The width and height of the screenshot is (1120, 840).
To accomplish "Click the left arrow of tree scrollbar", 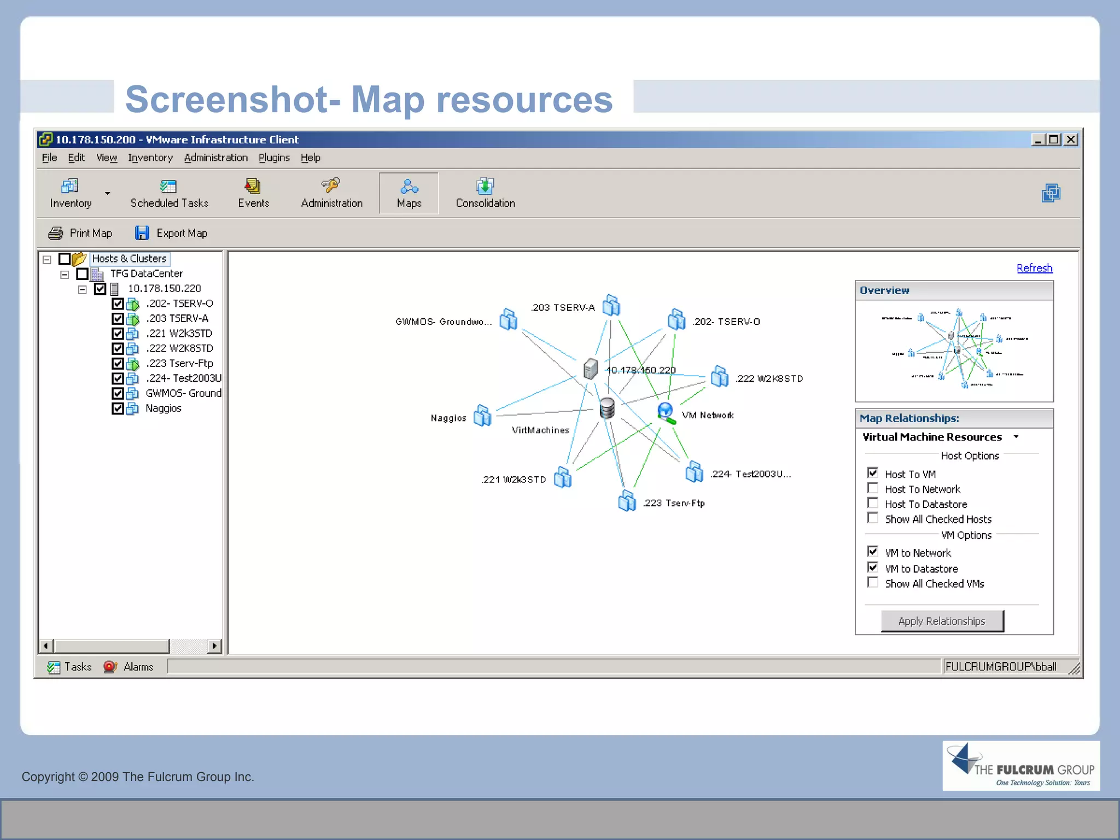I will (46, 646).
